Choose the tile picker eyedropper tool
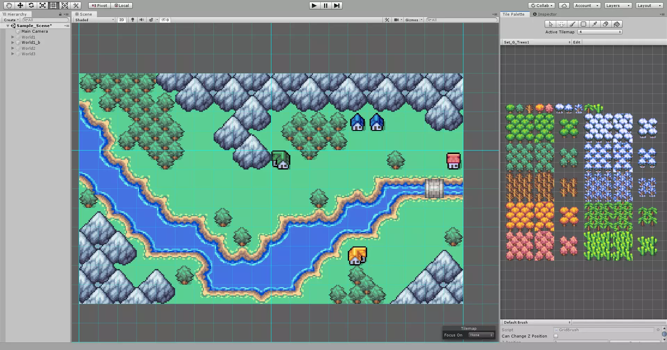 pyautogui.click(x=594, y=24)
